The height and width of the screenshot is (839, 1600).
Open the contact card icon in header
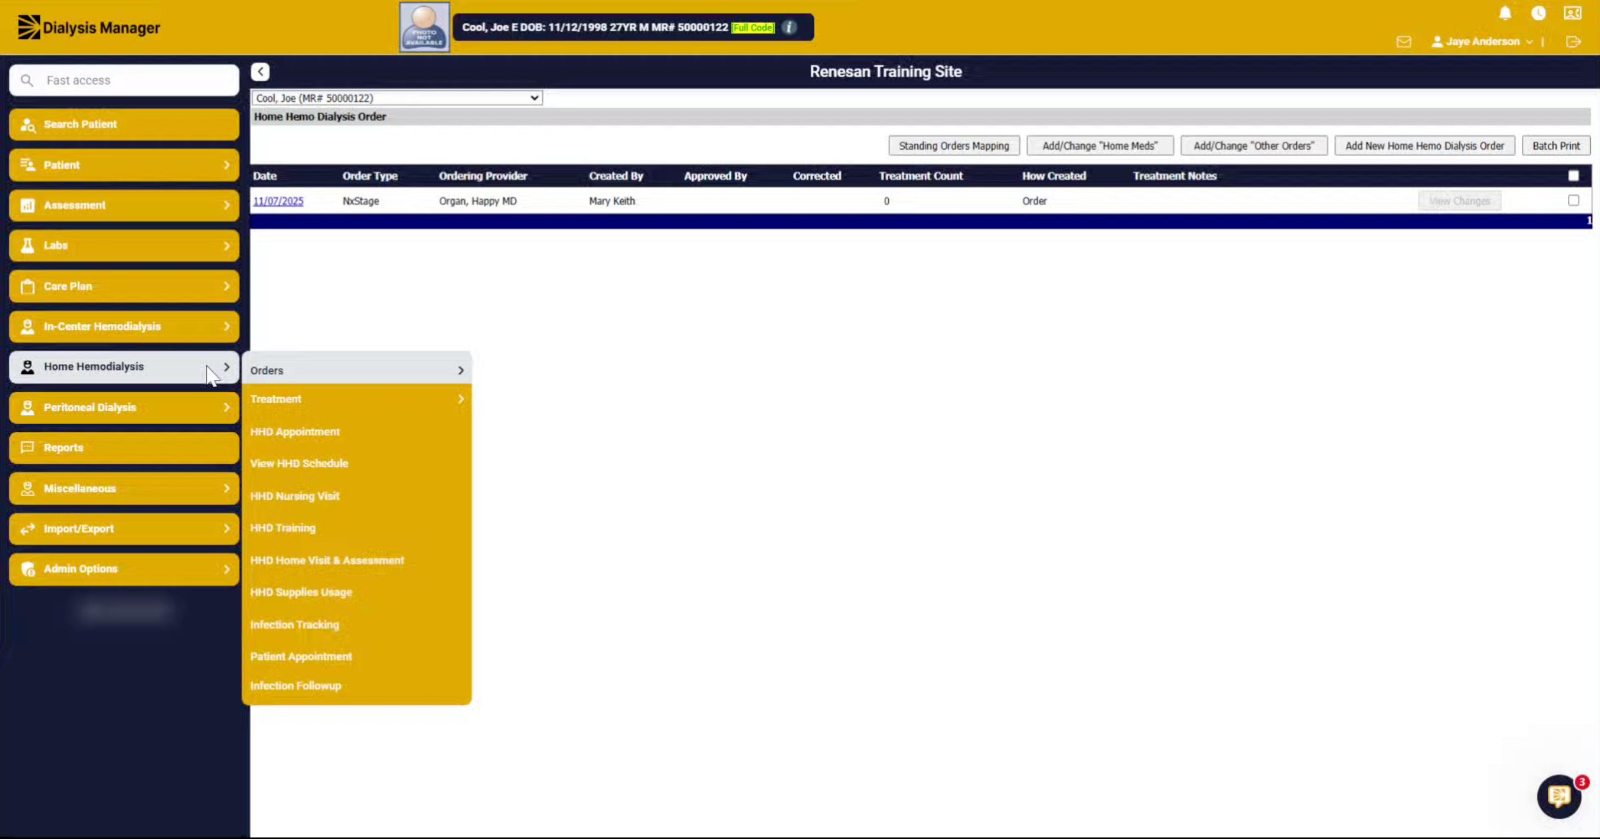coord(1573,13)
